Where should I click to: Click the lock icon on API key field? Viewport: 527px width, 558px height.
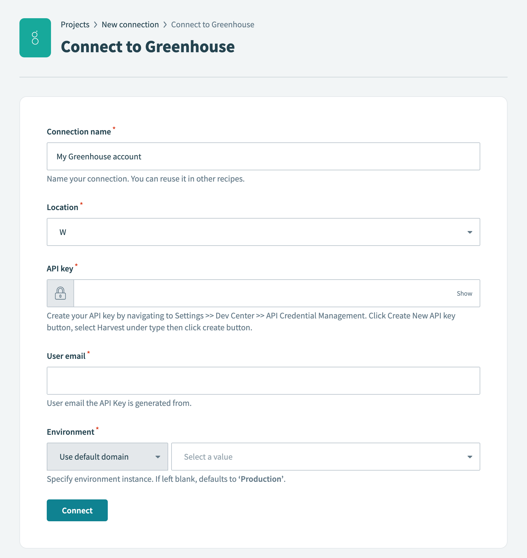click(60, 293)
